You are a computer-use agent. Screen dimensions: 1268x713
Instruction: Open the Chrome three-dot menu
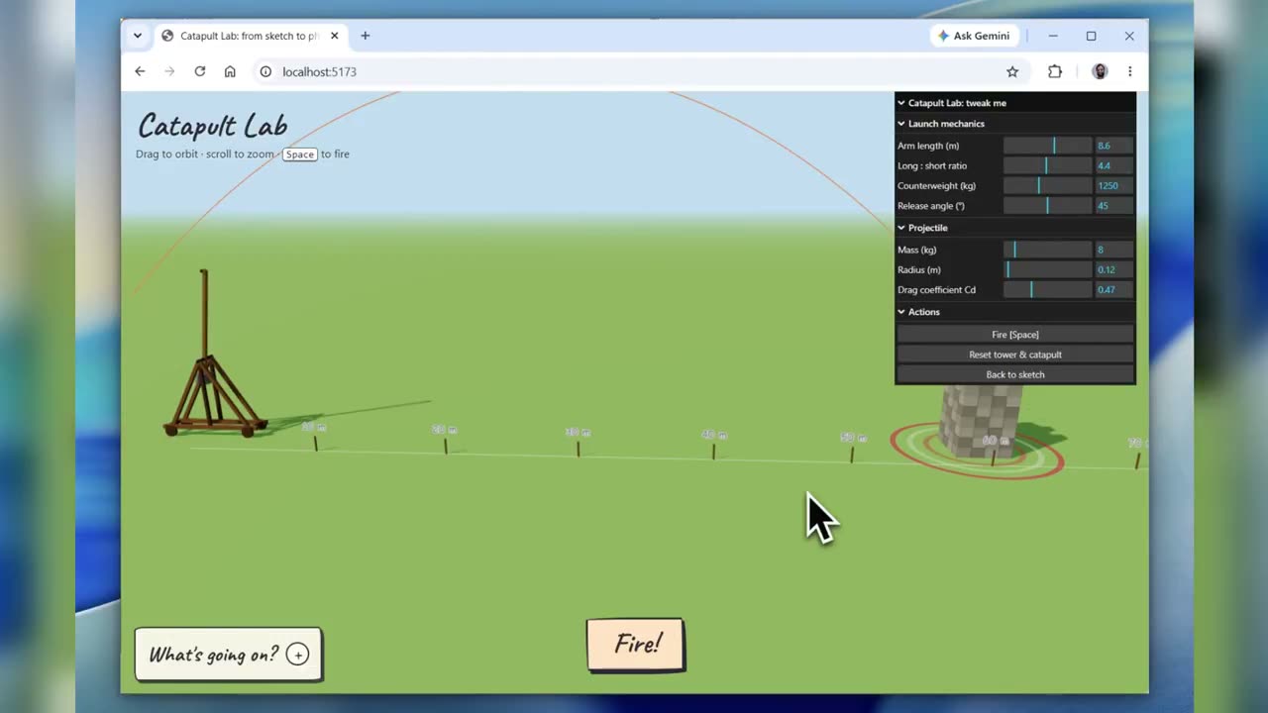(x=1129, y=71)
